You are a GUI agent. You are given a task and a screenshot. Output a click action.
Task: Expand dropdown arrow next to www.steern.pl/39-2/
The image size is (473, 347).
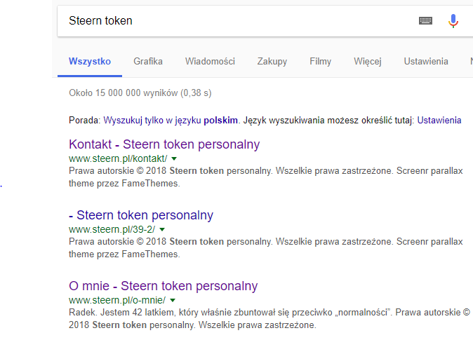pos(162,229)
